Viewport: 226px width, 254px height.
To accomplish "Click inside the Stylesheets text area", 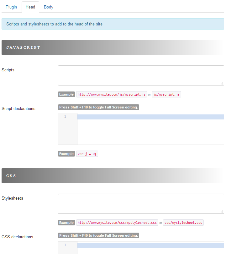I will [x=140, y=203].
